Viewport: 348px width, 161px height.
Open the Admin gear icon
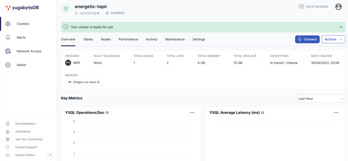pyautogui.click(x=8, y=65)
